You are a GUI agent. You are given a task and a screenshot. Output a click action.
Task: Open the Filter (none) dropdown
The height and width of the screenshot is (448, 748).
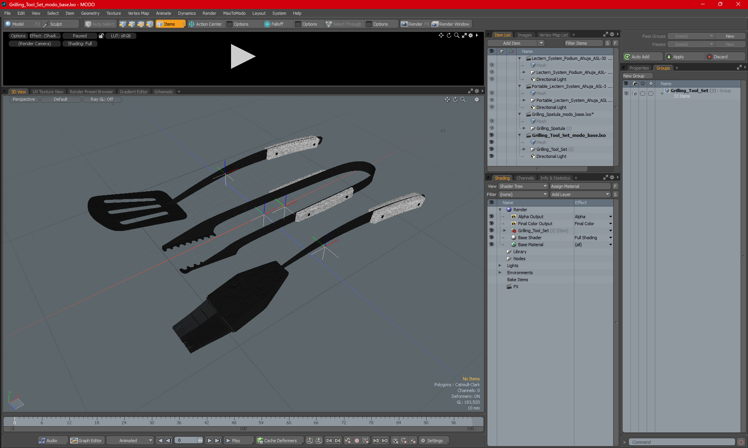(x=523, y=194)
